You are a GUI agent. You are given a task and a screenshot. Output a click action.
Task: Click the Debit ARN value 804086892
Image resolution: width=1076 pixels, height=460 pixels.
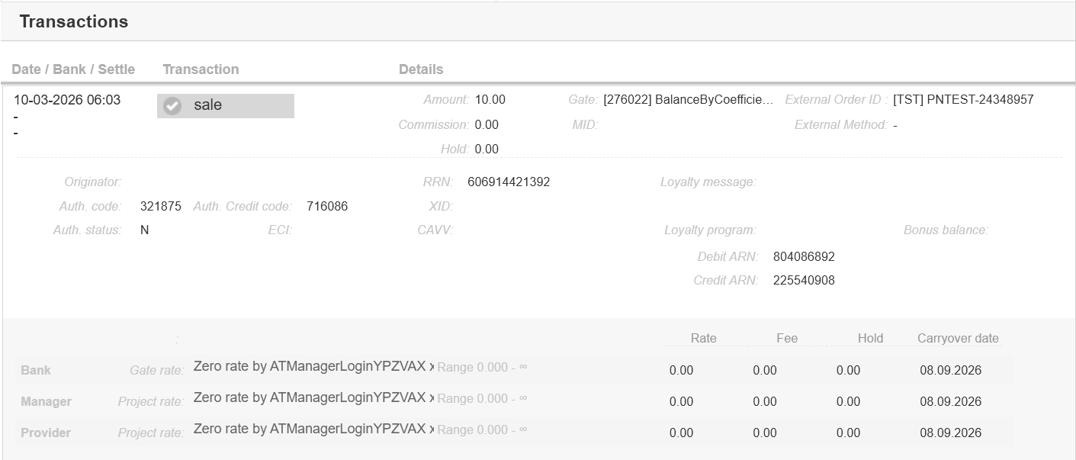point(804,256)
